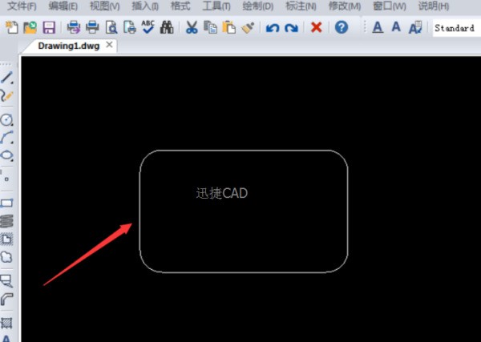Select the curved pipe bend tool
Viewport: 481px width, 342px height.
click(6, 299)
